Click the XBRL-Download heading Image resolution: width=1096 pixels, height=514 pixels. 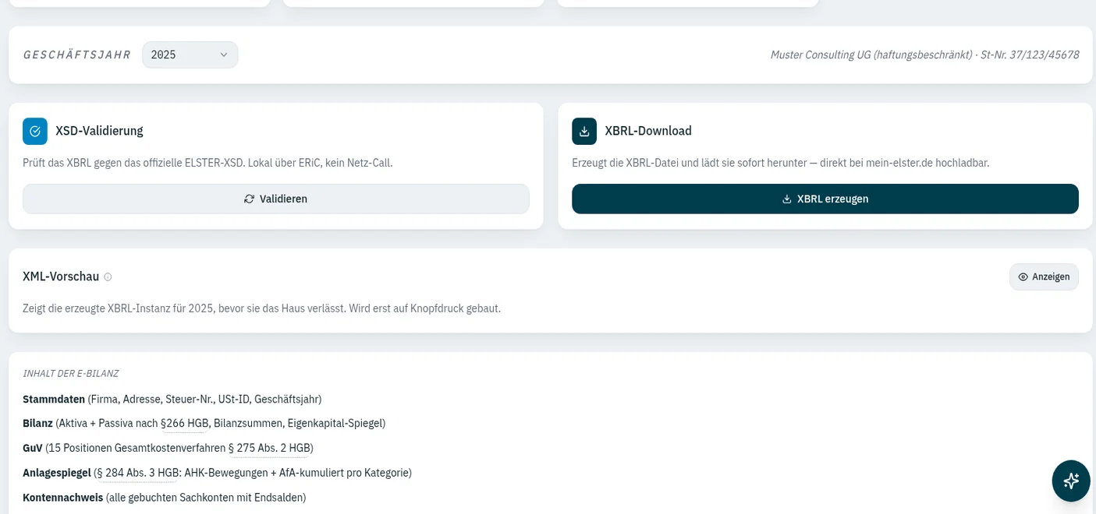[648, 131]
